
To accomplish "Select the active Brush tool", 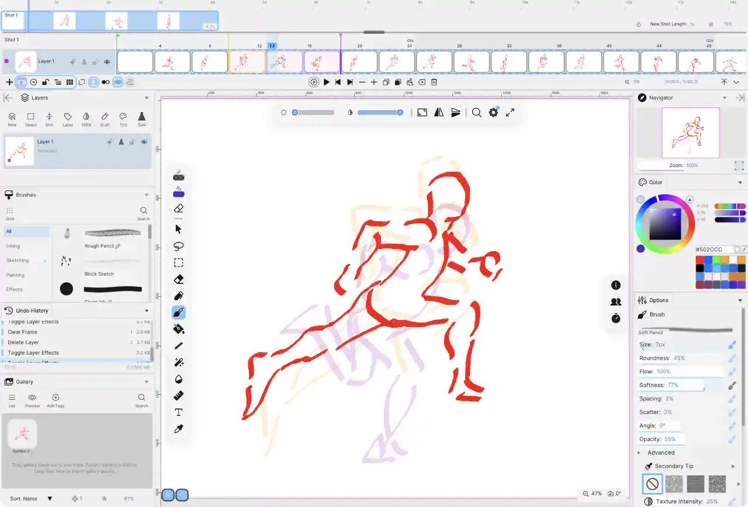I will point(179,312).
